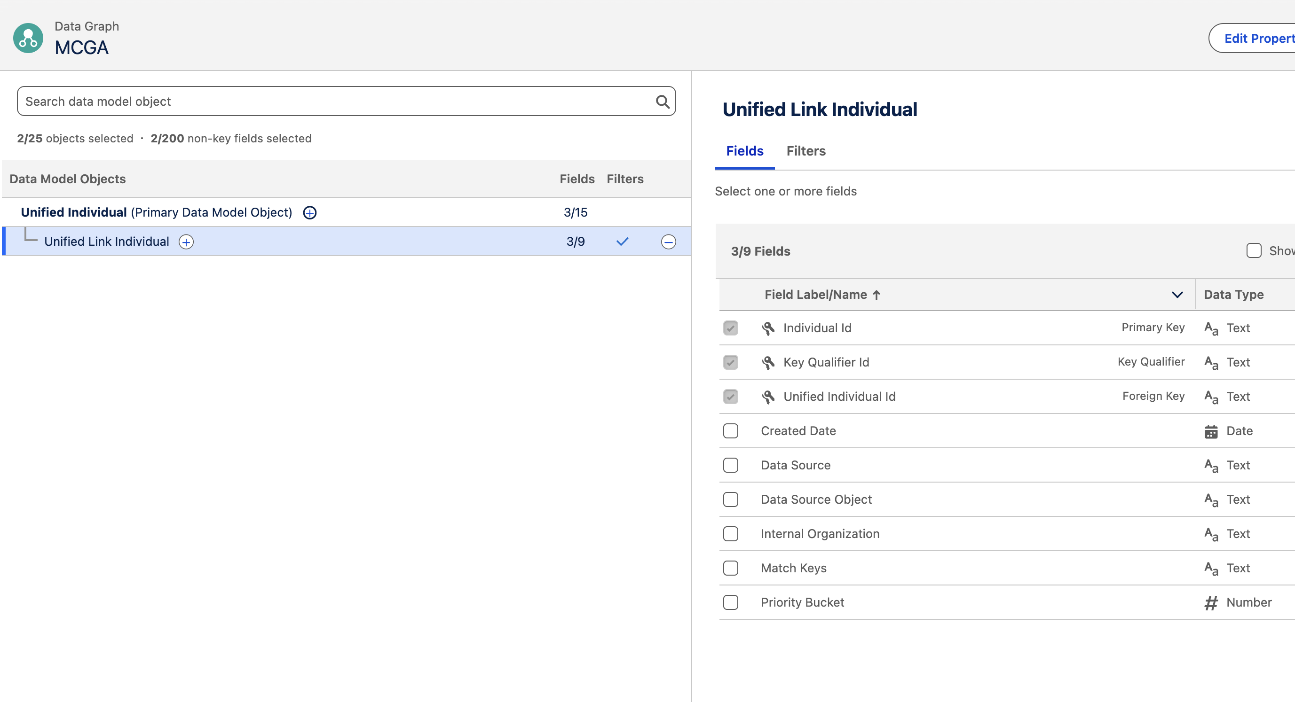Image resolution: width=1295 pixels, height=702 pixels.
Task: Open the Fields tab
Action: (744, 151)
